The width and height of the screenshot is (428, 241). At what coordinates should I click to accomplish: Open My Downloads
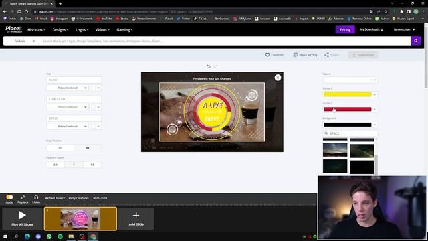[x=371, y=29]
